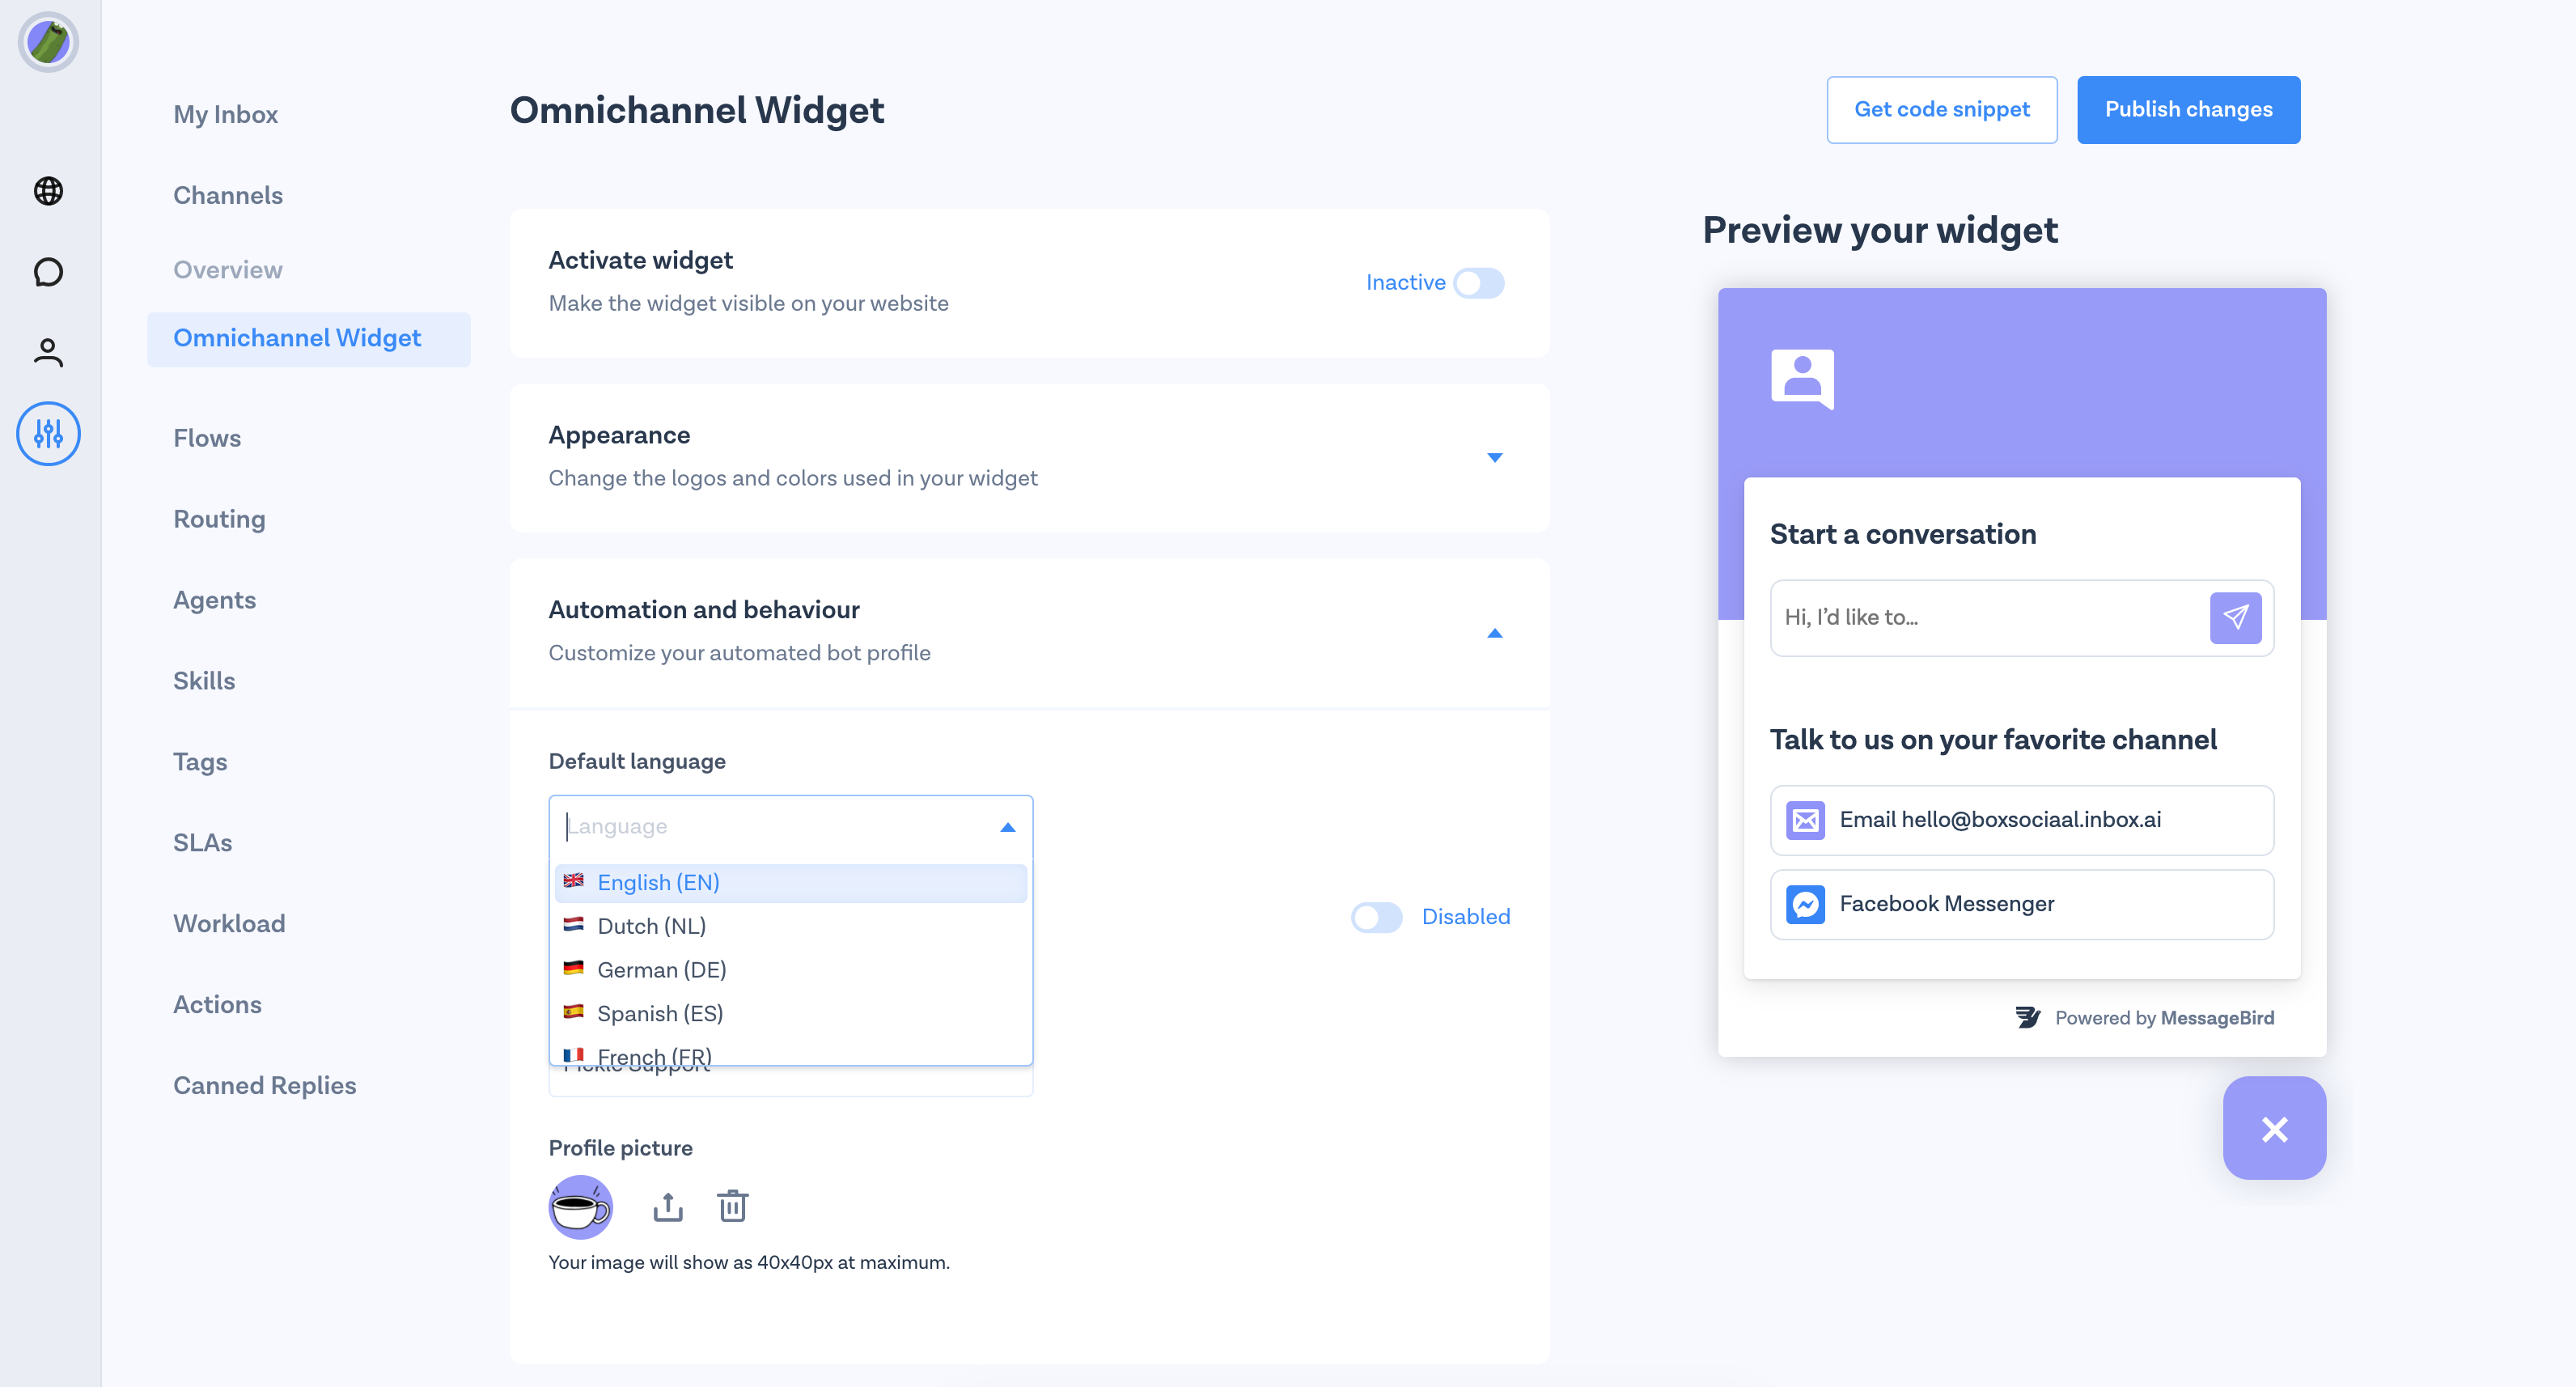Screen dimensions: 2576x1387
Task: Collapse the Automation and behaviour section
Action: coord(1494,633)
